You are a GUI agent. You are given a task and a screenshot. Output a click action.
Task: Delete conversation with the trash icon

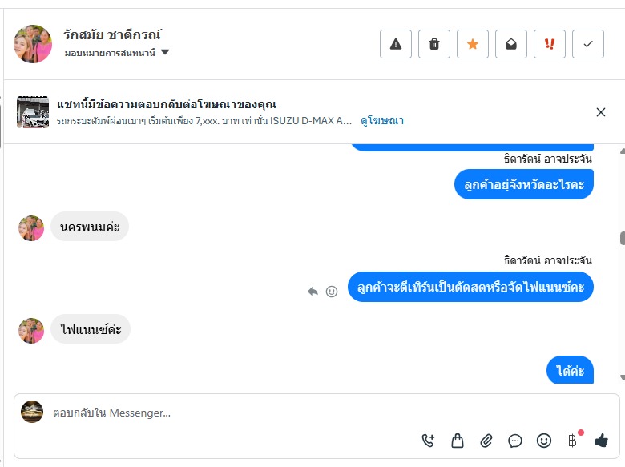tap(433, 44)
